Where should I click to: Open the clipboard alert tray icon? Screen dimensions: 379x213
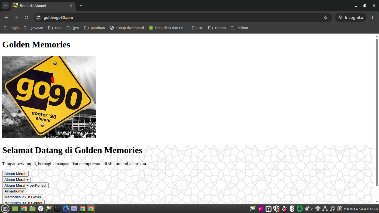point(269,209)
